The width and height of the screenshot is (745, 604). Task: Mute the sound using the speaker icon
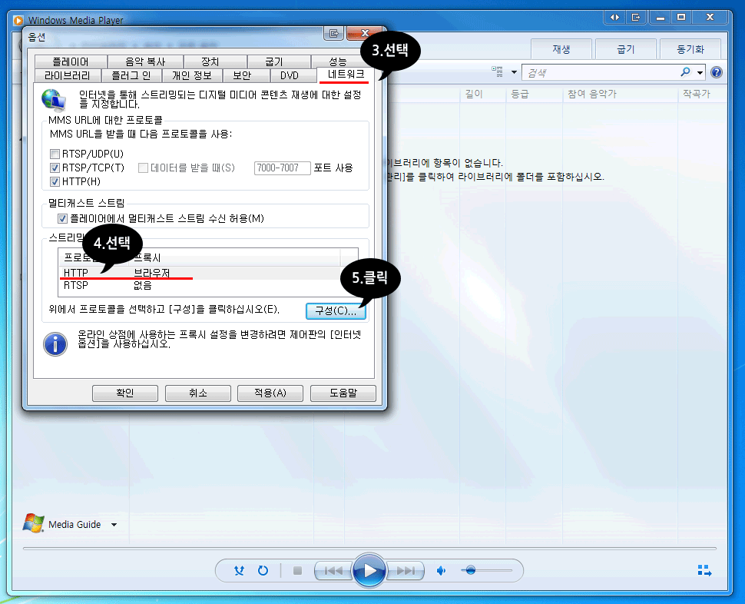tap(442, 570)
